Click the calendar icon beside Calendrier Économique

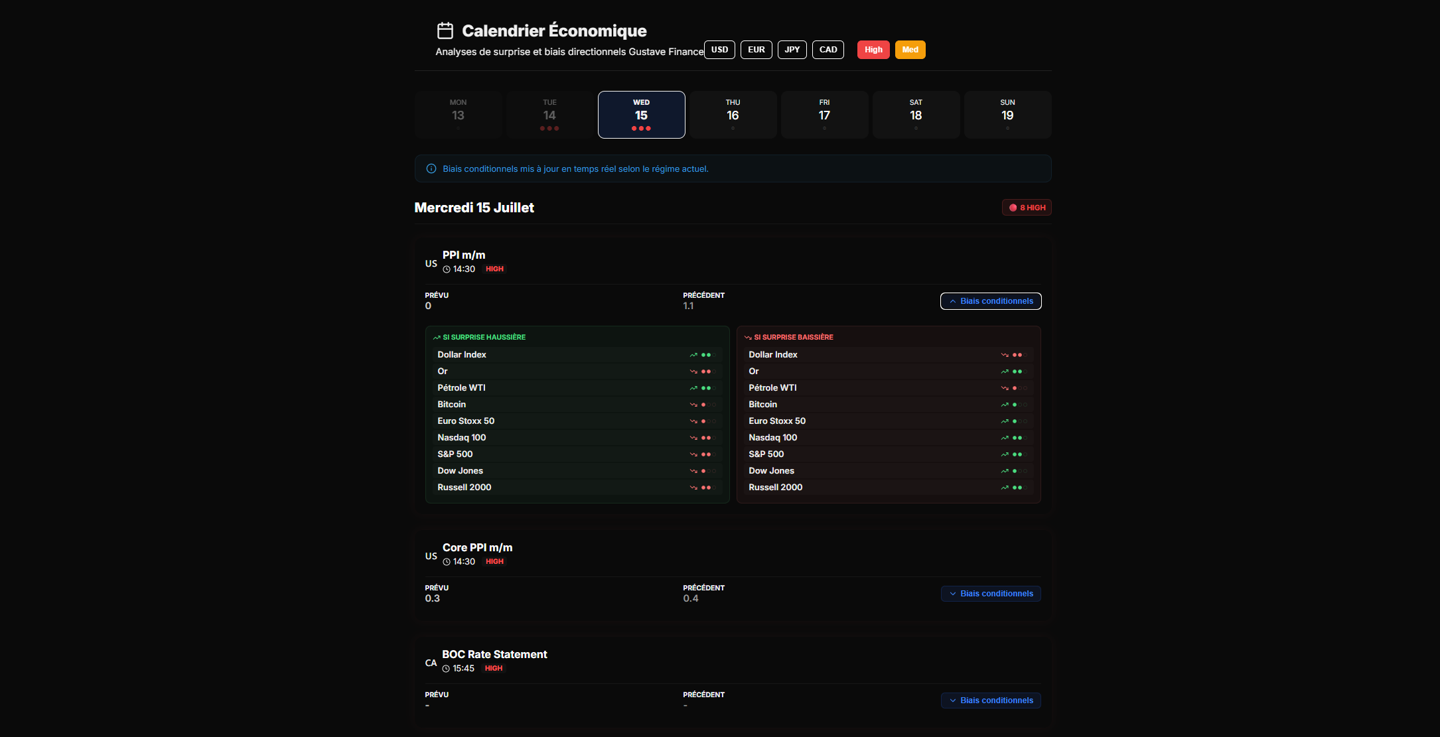pyautogui.click(x=445, y=31)
